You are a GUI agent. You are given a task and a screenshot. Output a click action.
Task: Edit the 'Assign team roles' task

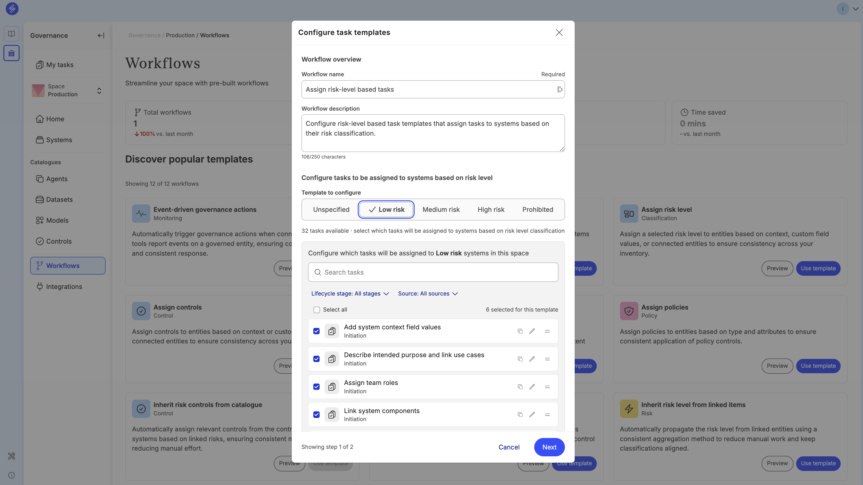(x=532, y=387)
